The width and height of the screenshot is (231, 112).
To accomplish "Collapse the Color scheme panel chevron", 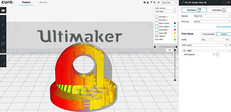I will 175,8.
